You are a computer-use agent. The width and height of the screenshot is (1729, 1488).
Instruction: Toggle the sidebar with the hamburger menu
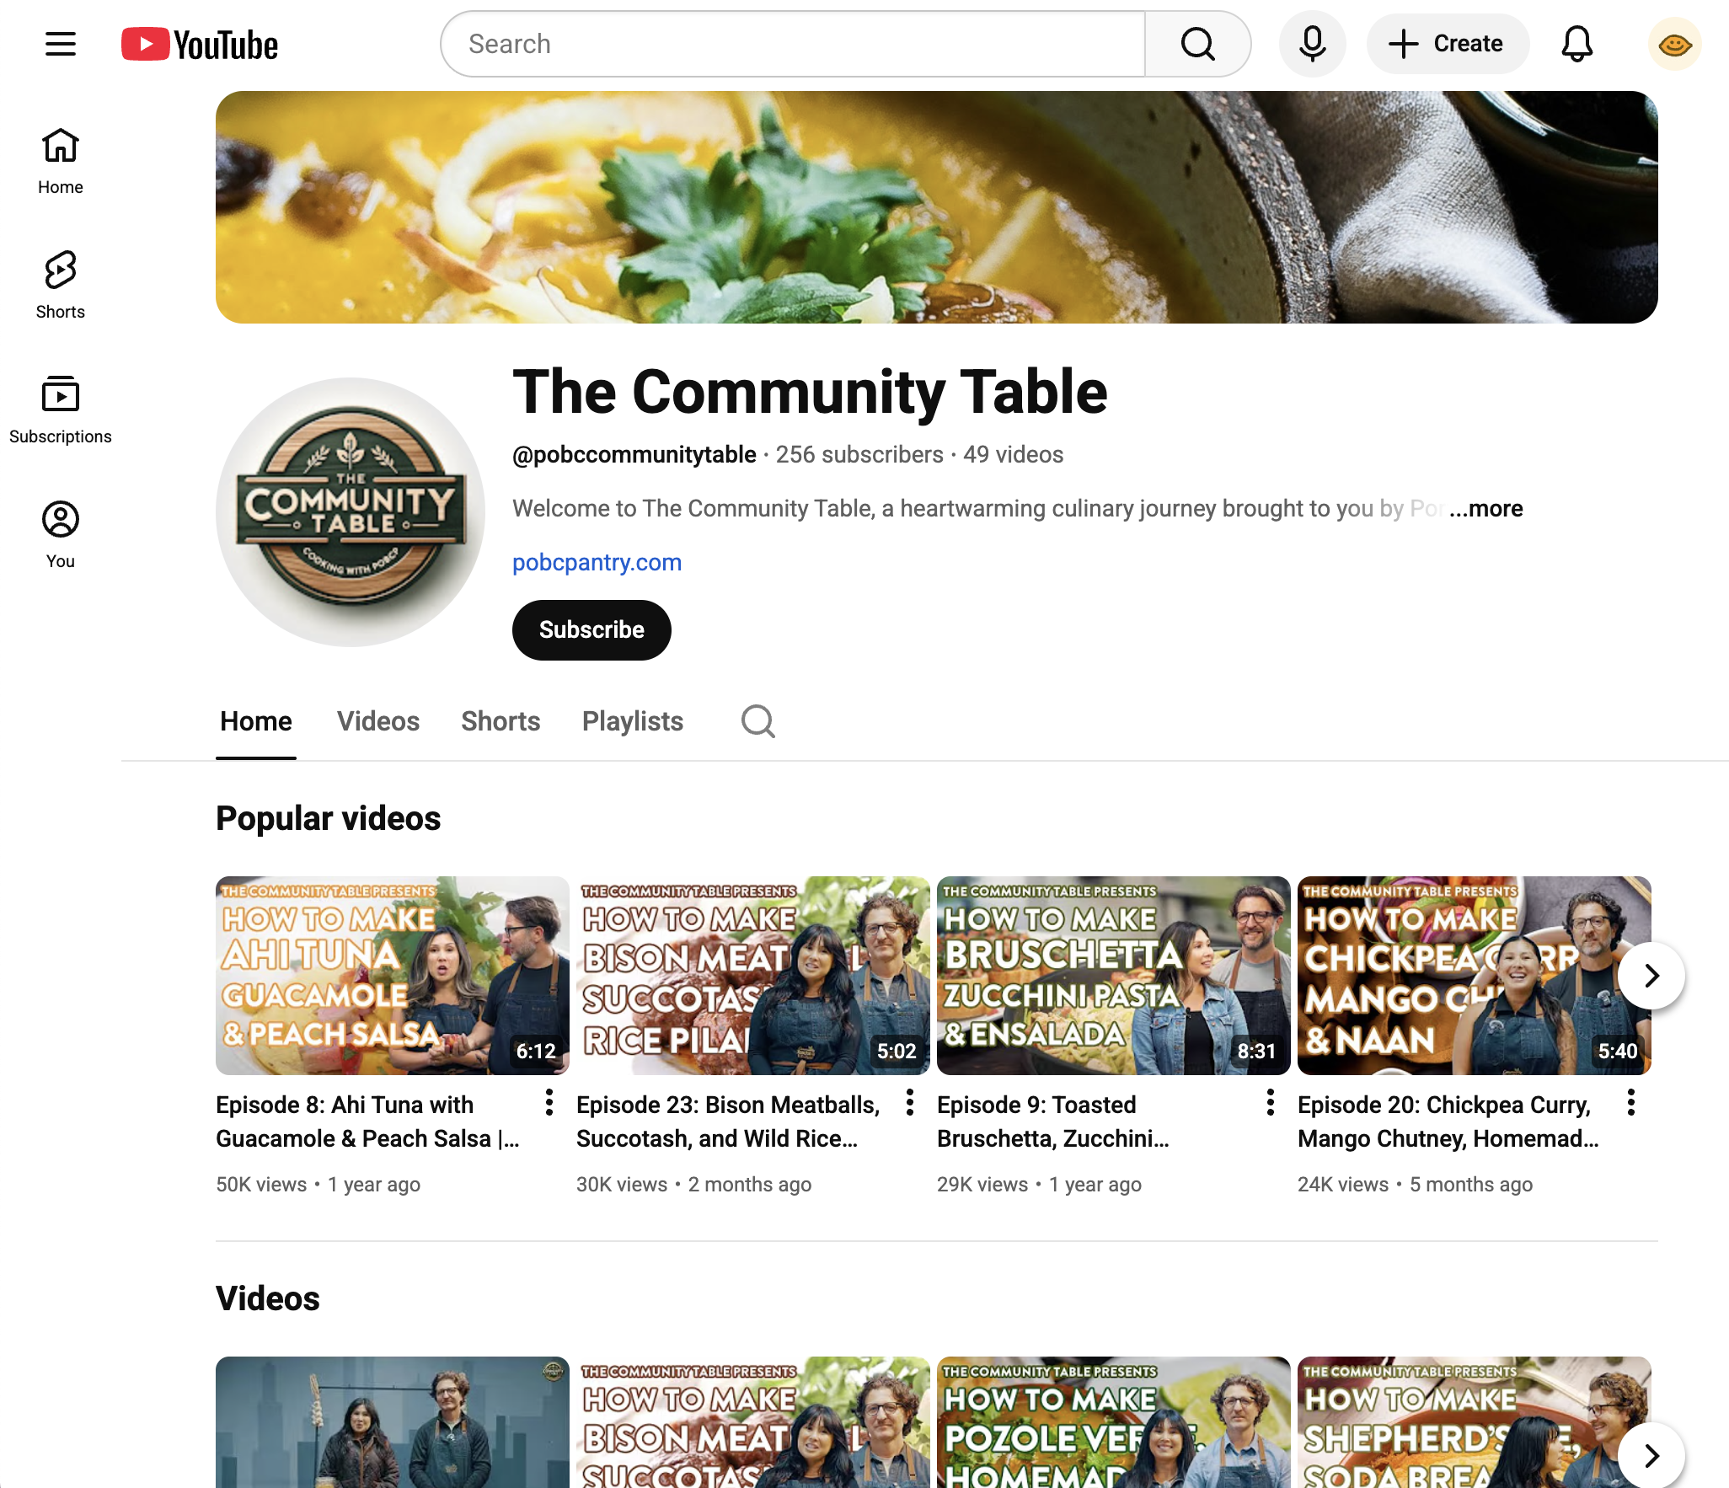pos(60,44)
